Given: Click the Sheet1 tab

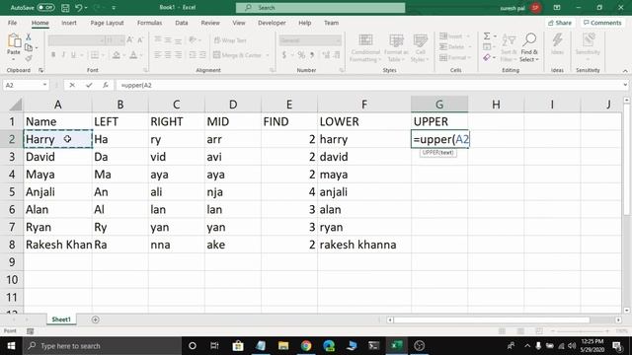Looking at the screenshot, I should tap(61, 319).
